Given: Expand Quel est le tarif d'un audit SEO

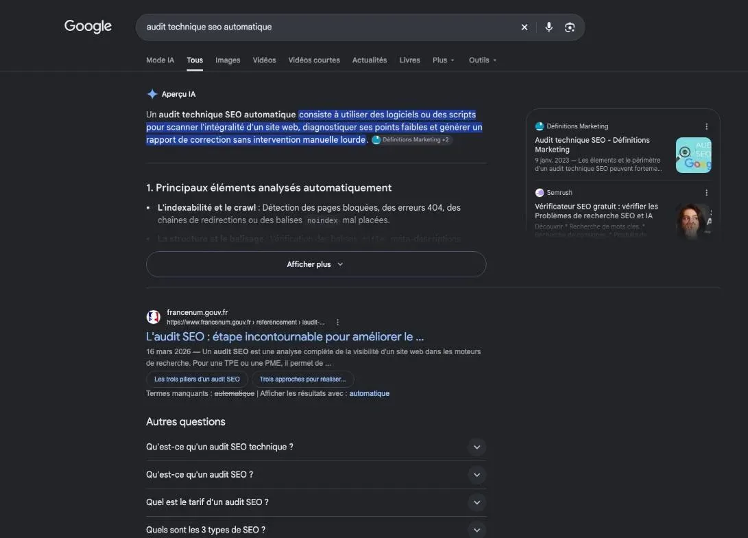Looking at the screenshot, I should [x=316, y=502].
